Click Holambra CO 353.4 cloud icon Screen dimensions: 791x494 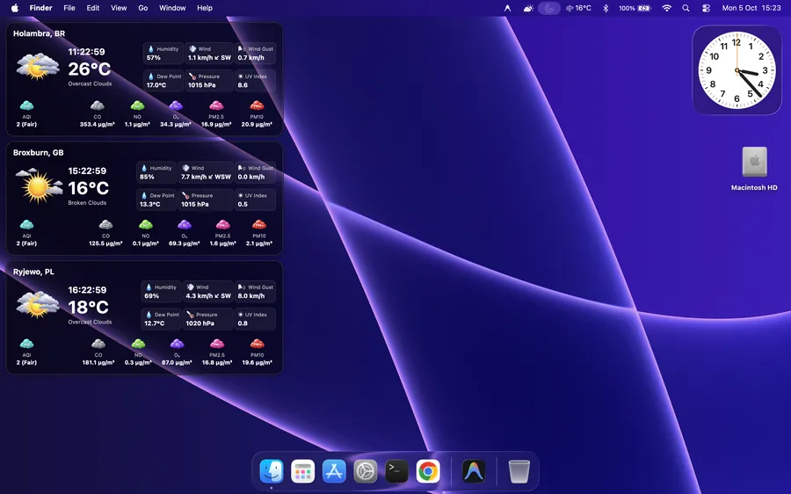[98, 105]
